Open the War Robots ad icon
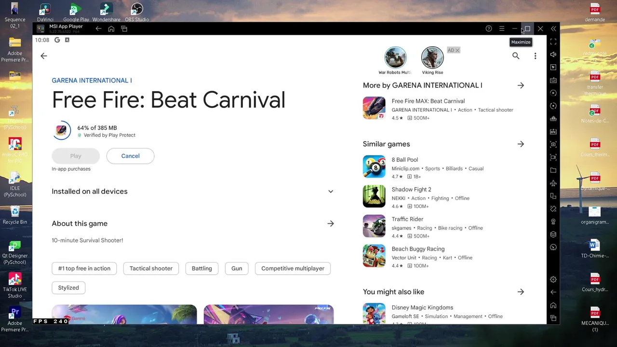617x347 pixels. pyautogui.click(x=395, y=58)
